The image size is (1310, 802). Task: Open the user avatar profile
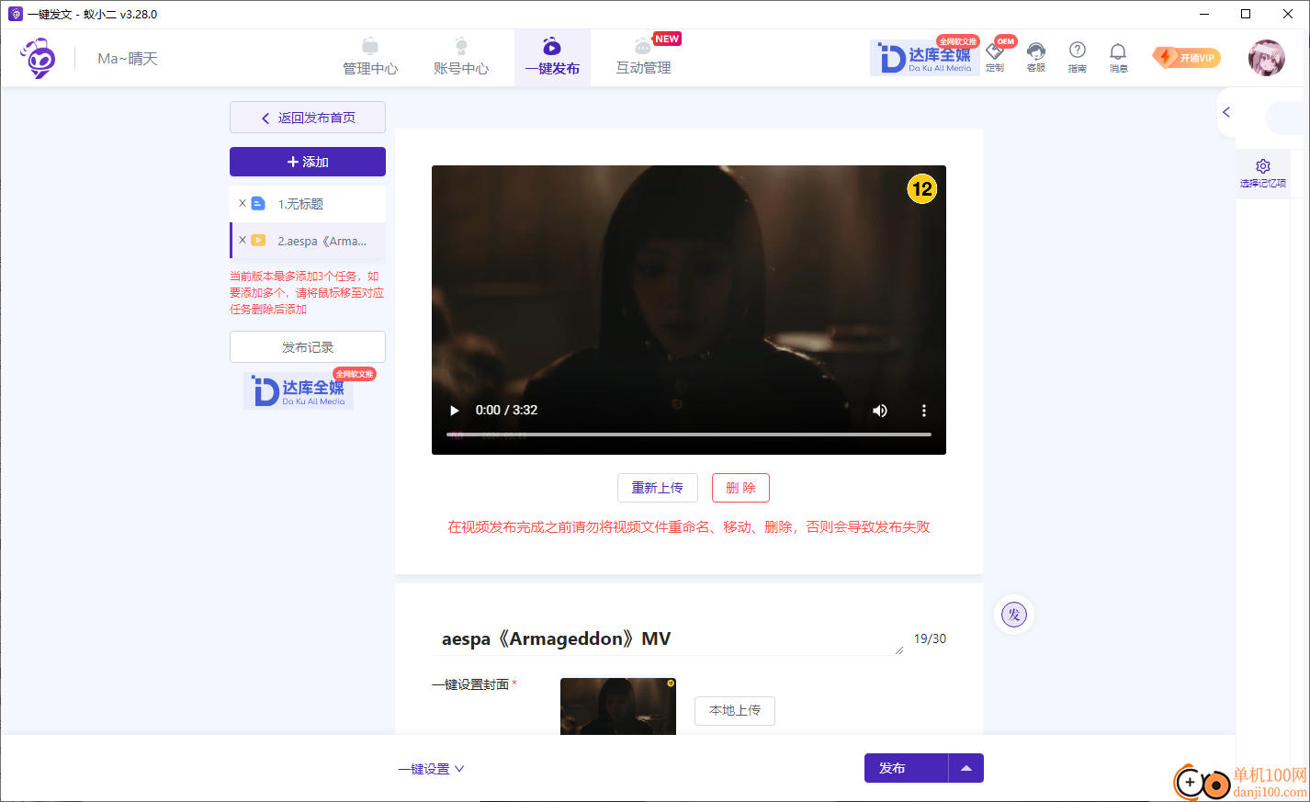[x=1267, y=58]
